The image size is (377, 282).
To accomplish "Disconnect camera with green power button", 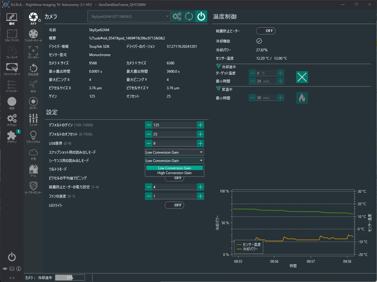I will pos(201,16).
